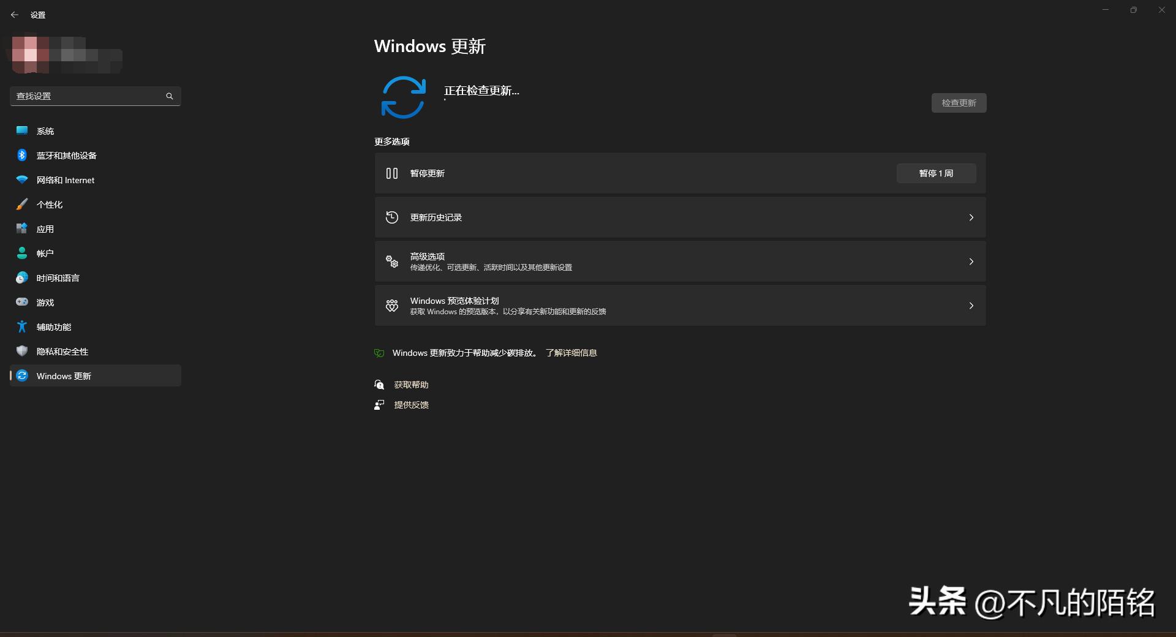
Task: Expand 高级选项 chevron
Action: pyautogui.click(x=971, y=262)
